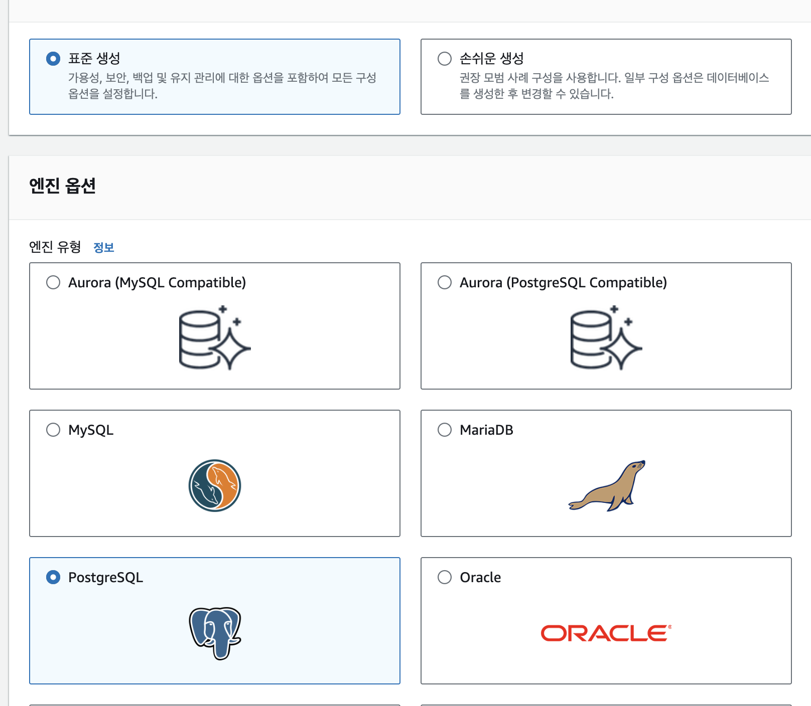The height and width of the screenshot is (706, 811).
Task: Select the 표준 생성 radio button
Action: (53, 59)
